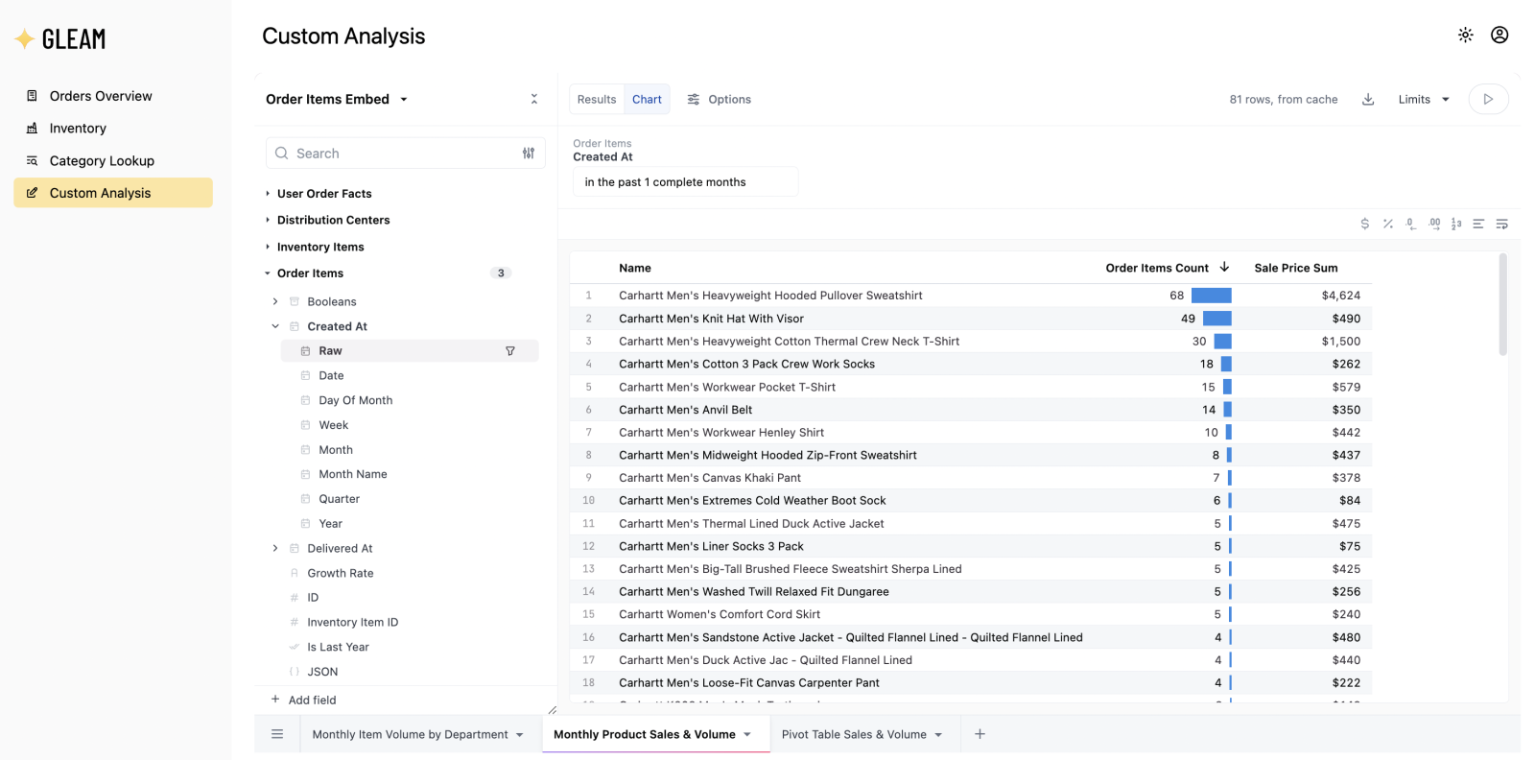Open the chart Options sliders icon
The height and width of the screenshot is (760, 1535).
point(694,99)
